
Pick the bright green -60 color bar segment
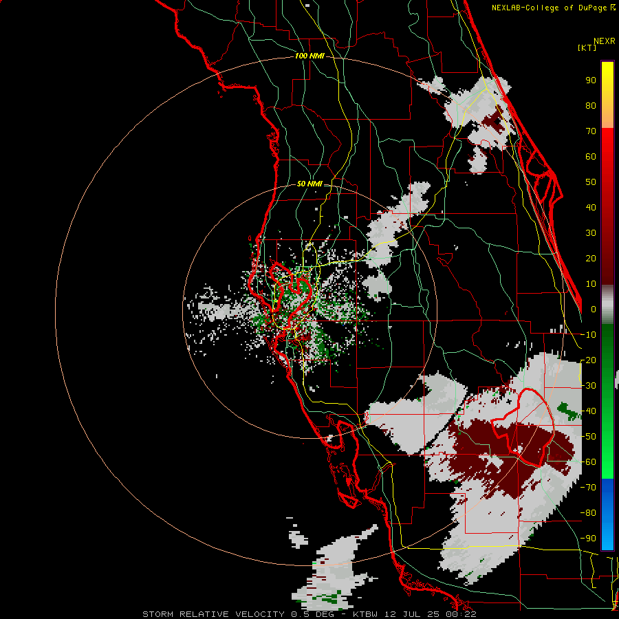click(607, 466)
